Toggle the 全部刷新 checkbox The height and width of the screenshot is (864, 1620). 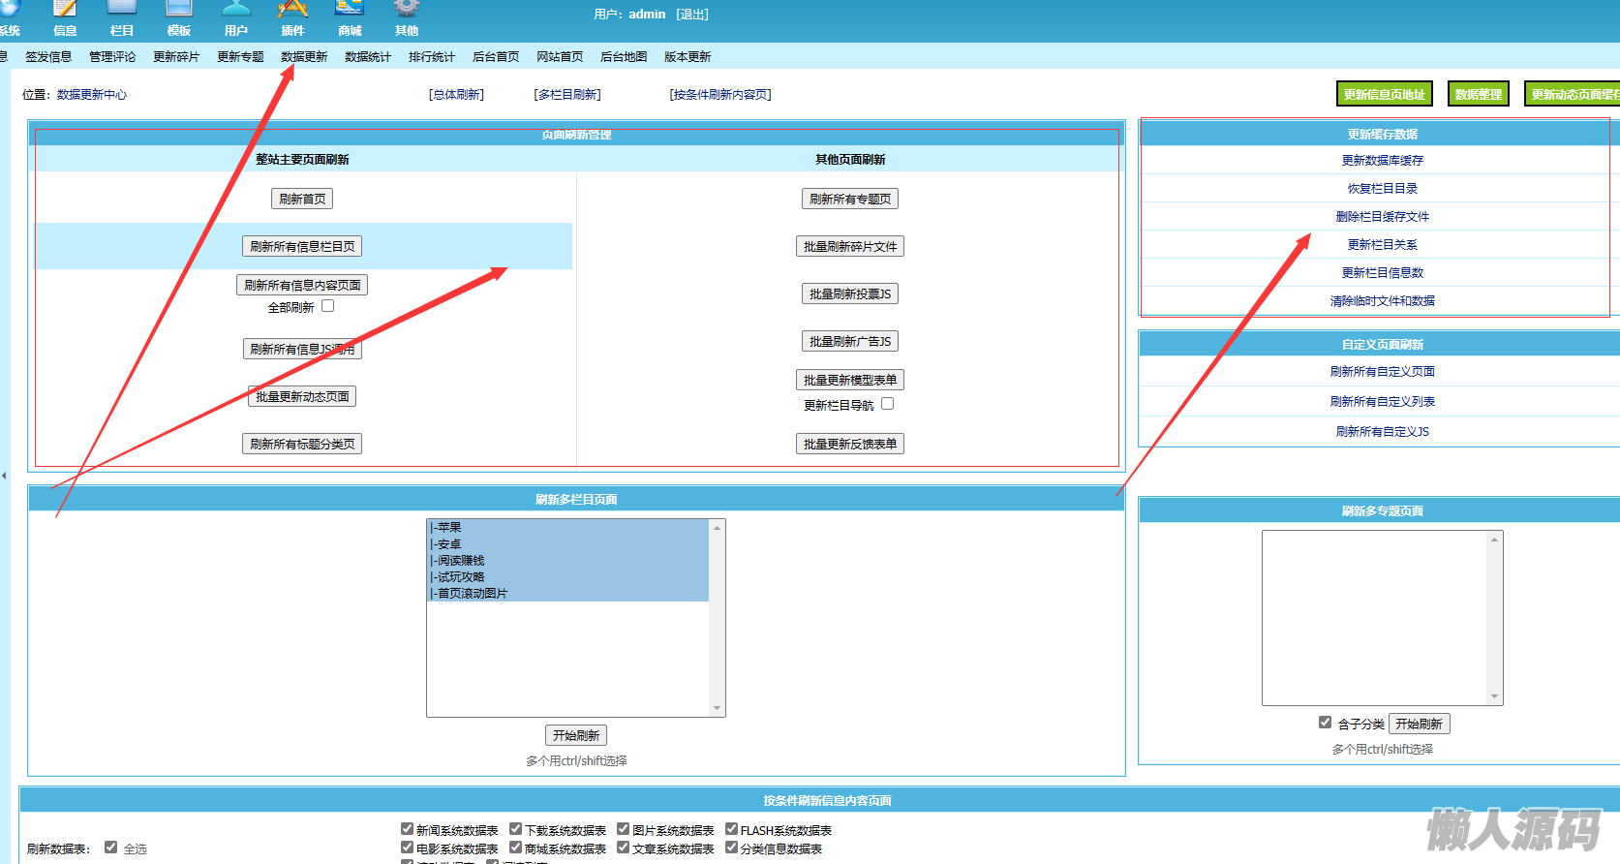[328, 306]
